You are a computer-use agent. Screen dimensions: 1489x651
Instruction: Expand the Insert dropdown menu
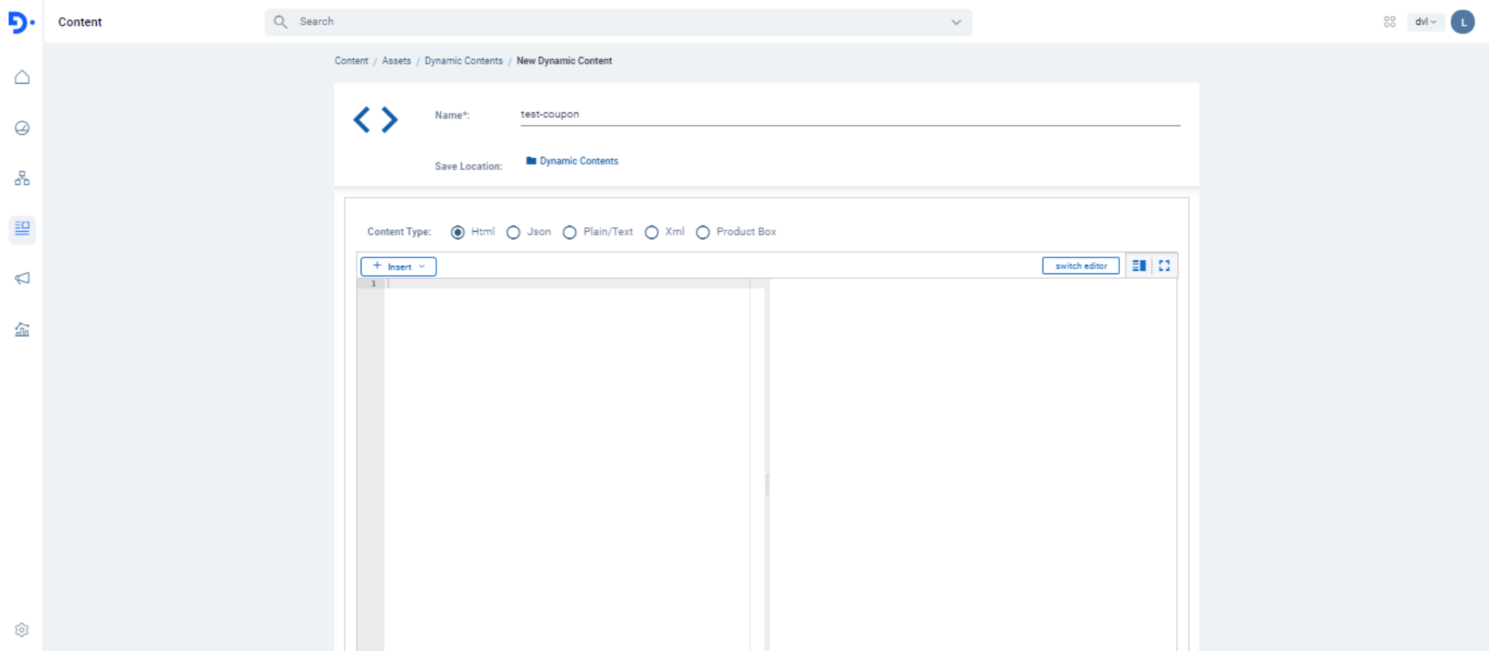[x=398, y=267]
